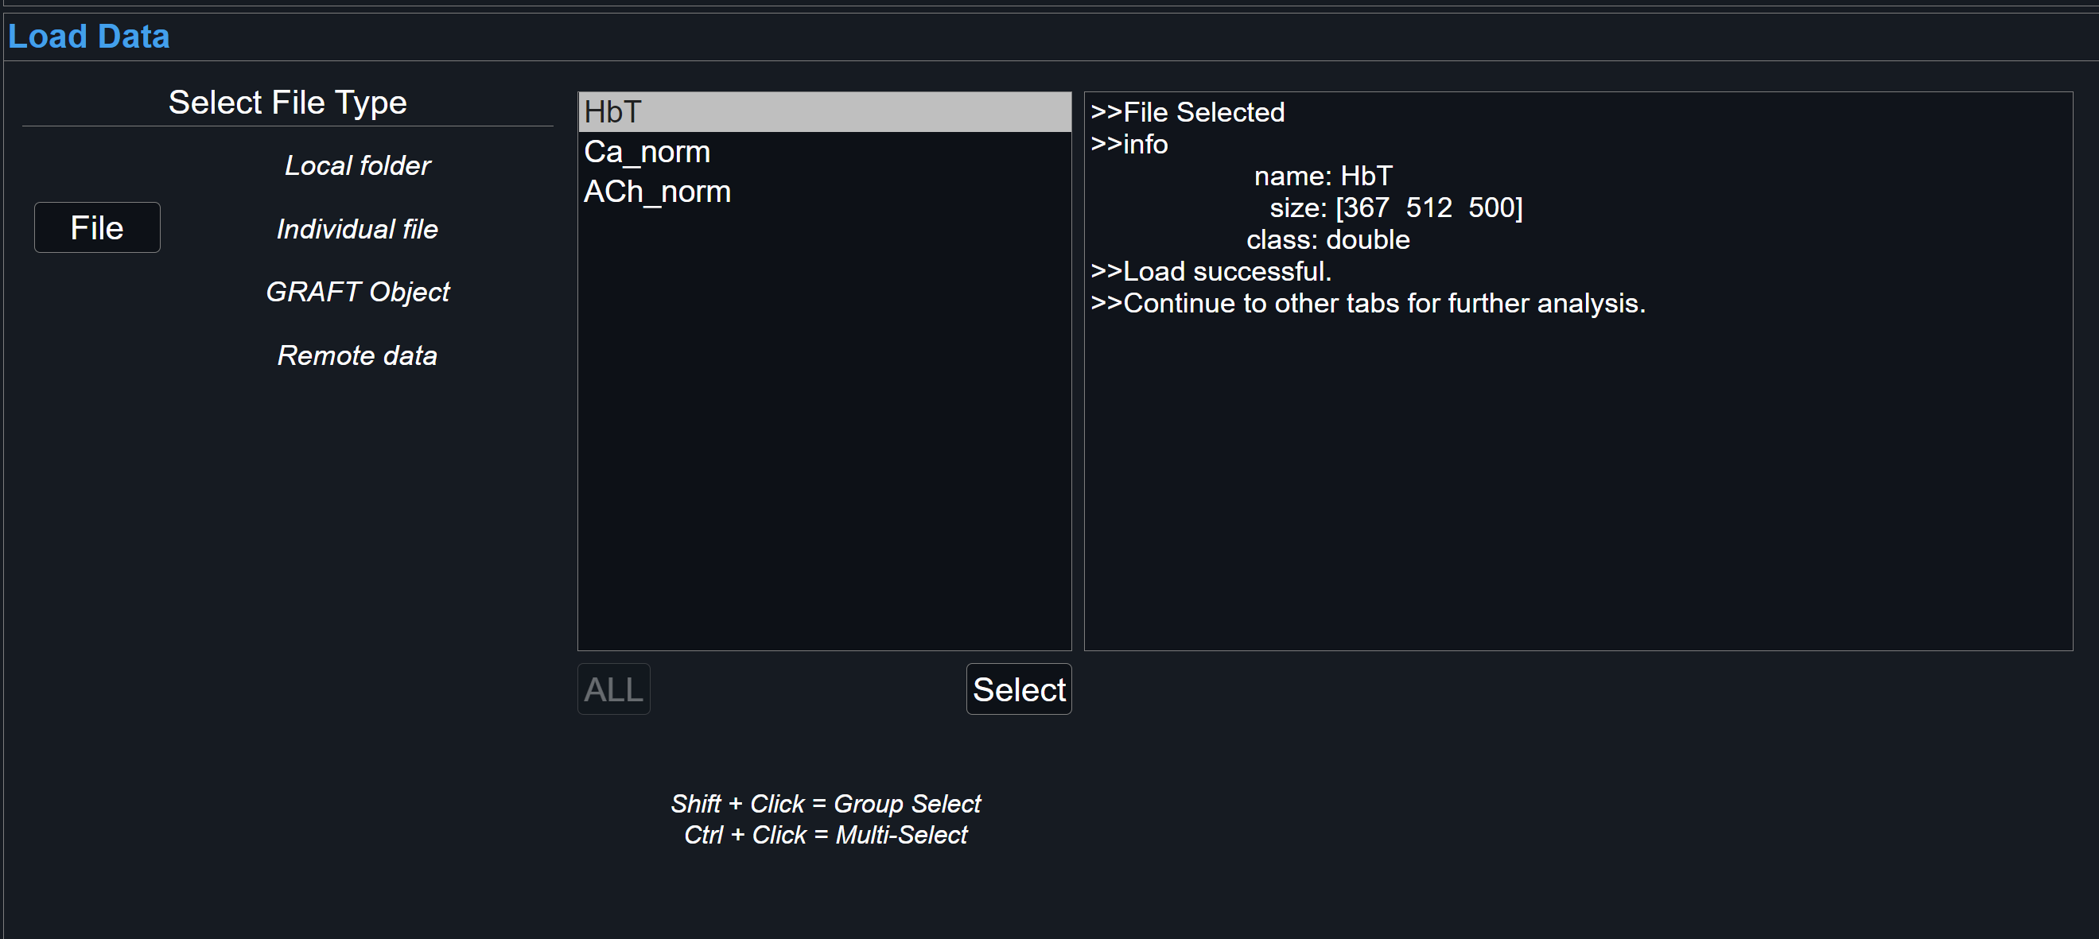This screenshot has width=2099, height=939.
Task: Select Ca_norm from file list
Action: pyautogui.click(x=822, y=151)
